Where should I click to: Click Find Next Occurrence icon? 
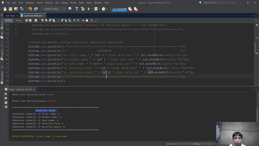coord(50,20)
